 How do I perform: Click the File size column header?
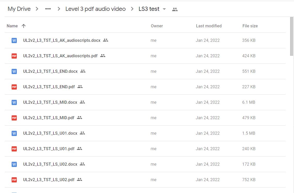(x=250, y=26)
